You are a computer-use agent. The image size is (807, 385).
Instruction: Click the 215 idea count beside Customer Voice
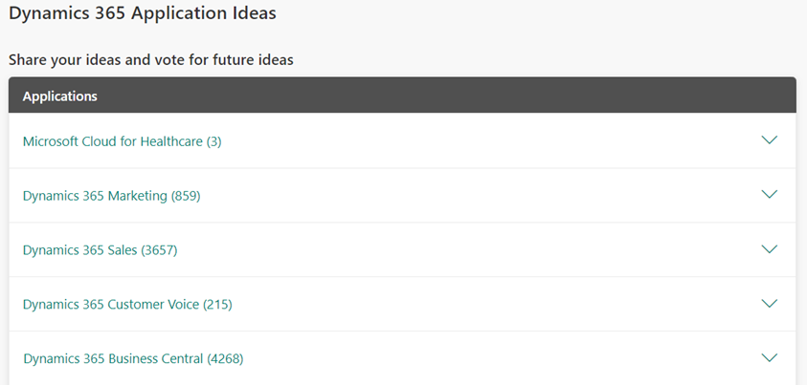click(x=217, y=305)
